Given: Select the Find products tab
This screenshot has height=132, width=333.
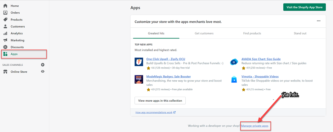Looking at the screenshot, I should click(252, 33).
